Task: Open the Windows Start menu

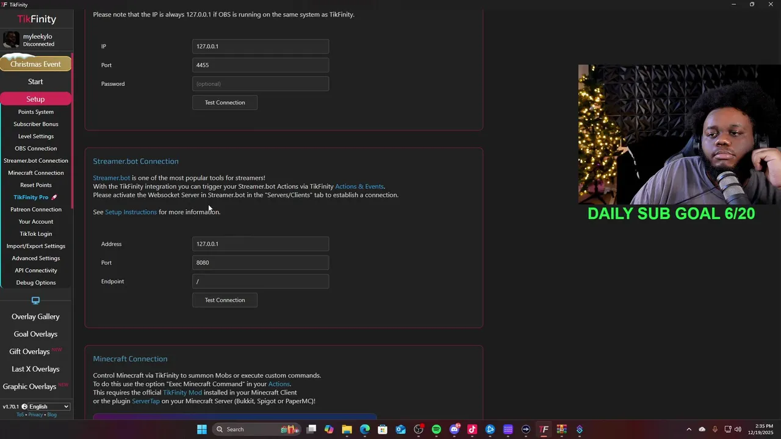Action: point(202,429)
